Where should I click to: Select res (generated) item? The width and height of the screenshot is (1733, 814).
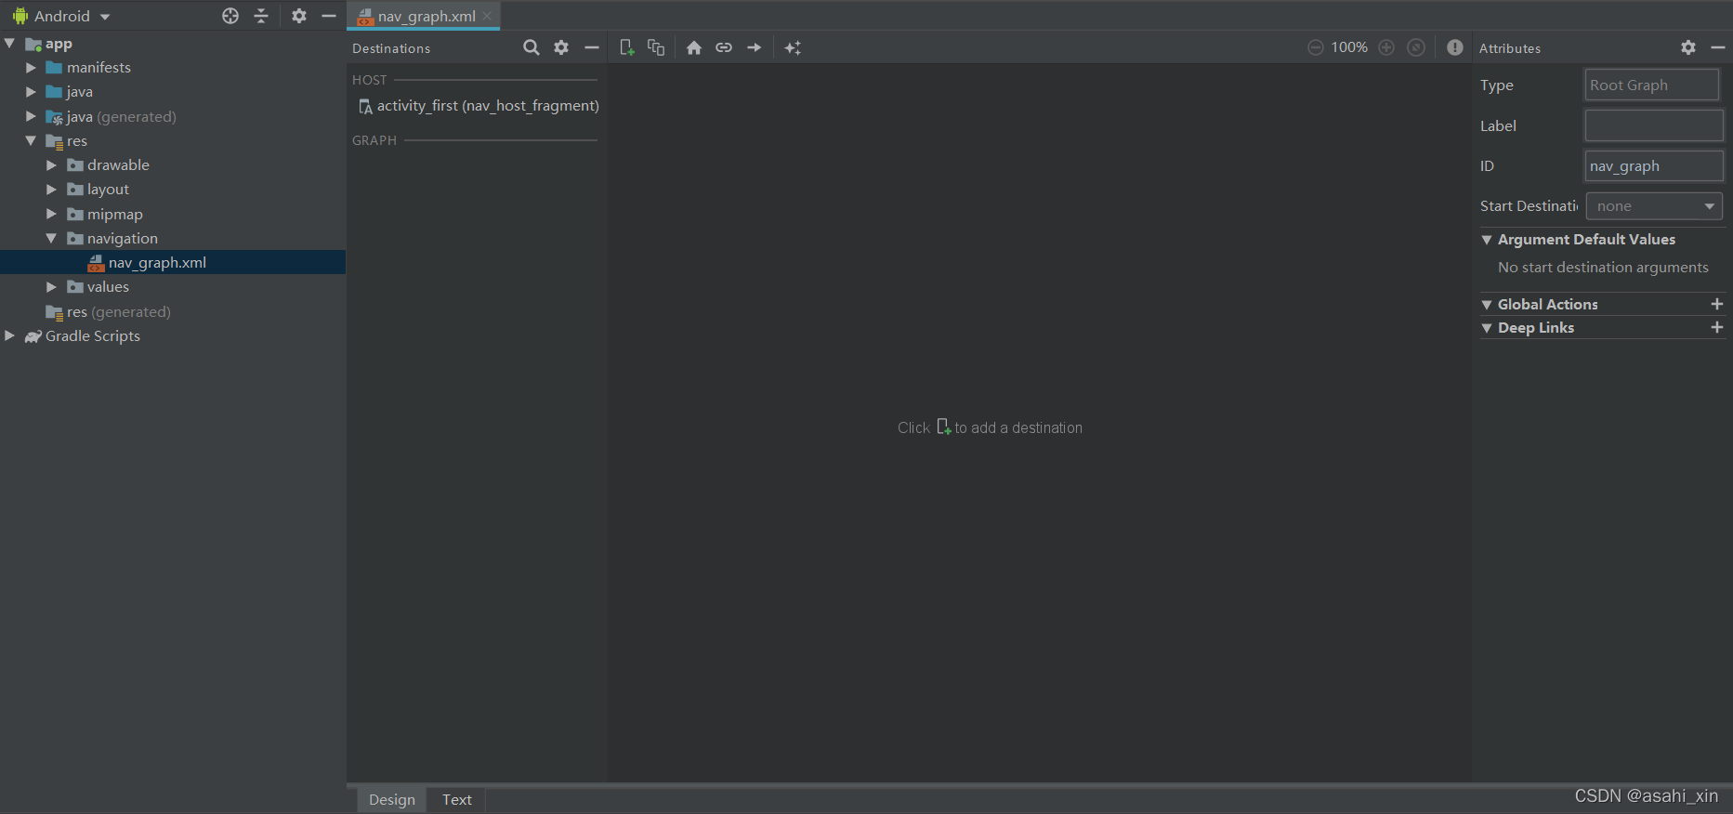(x=109, y=312)
